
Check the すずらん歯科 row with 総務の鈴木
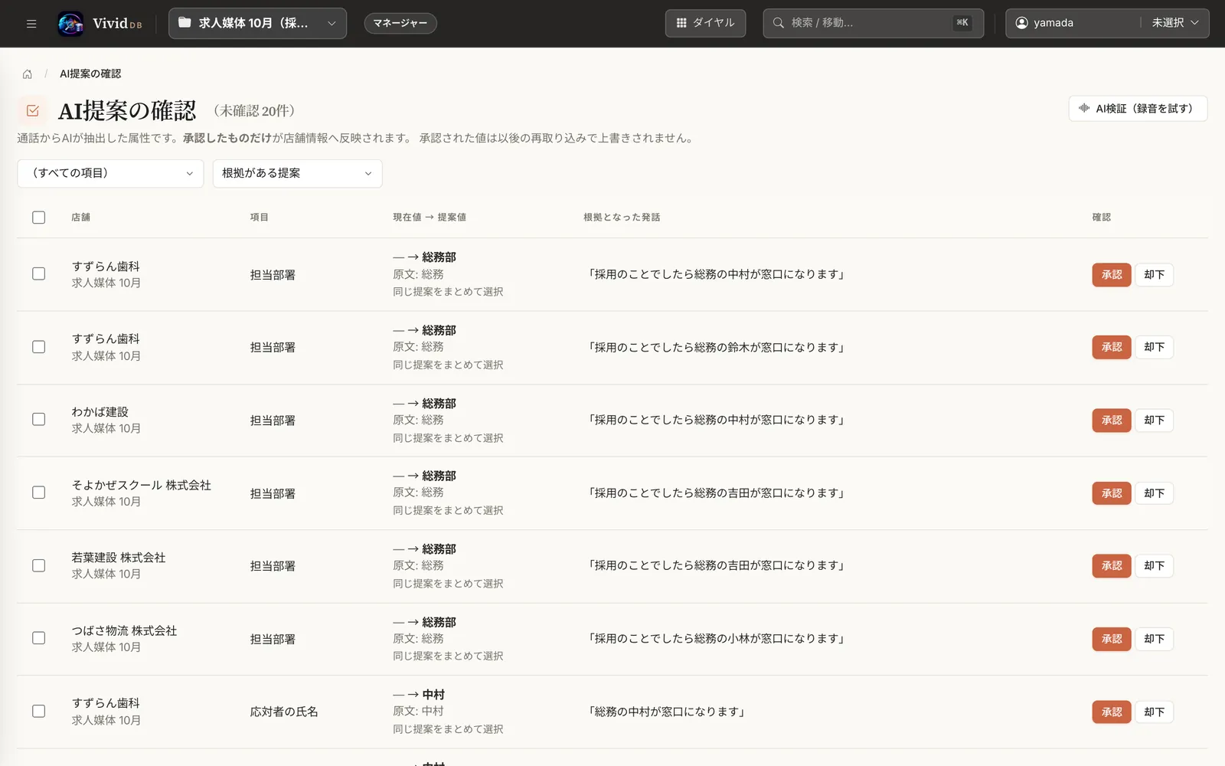[39, 347]
